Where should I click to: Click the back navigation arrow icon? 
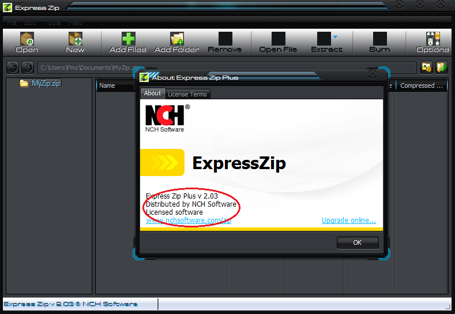(13, 68)
